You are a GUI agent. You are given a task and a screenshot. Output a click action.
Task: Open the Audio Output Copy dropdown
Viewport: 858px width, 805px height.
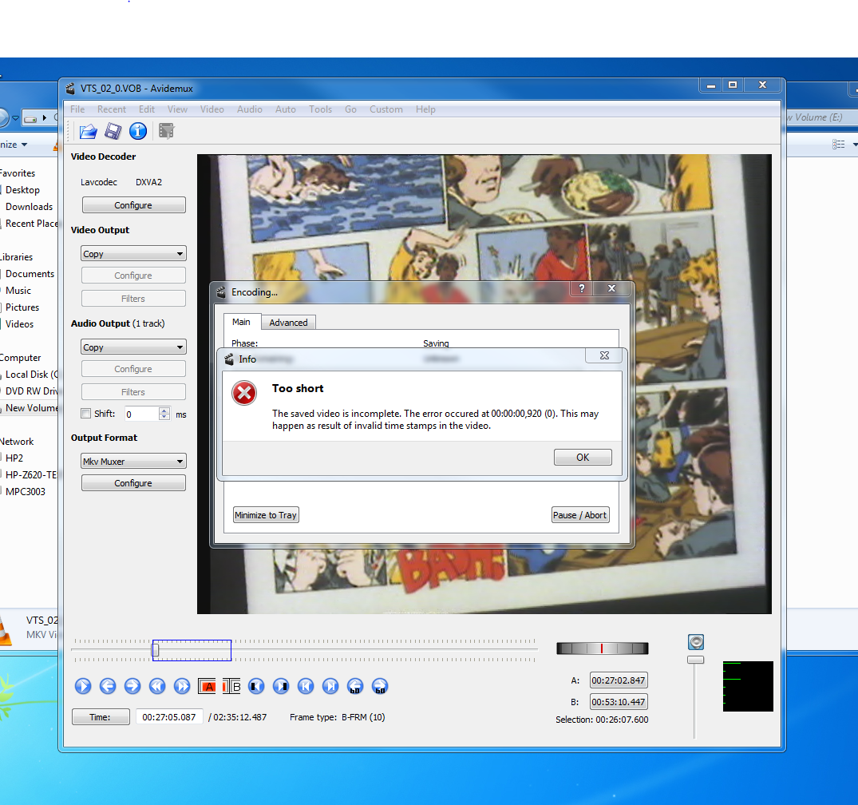point(133,347)
